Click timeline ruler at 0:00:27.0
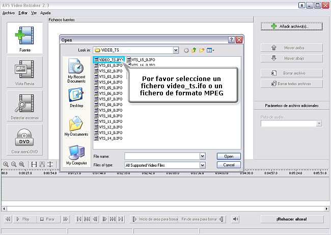The height and width of the screenshot is (235, 331). (x=25, y=173)
